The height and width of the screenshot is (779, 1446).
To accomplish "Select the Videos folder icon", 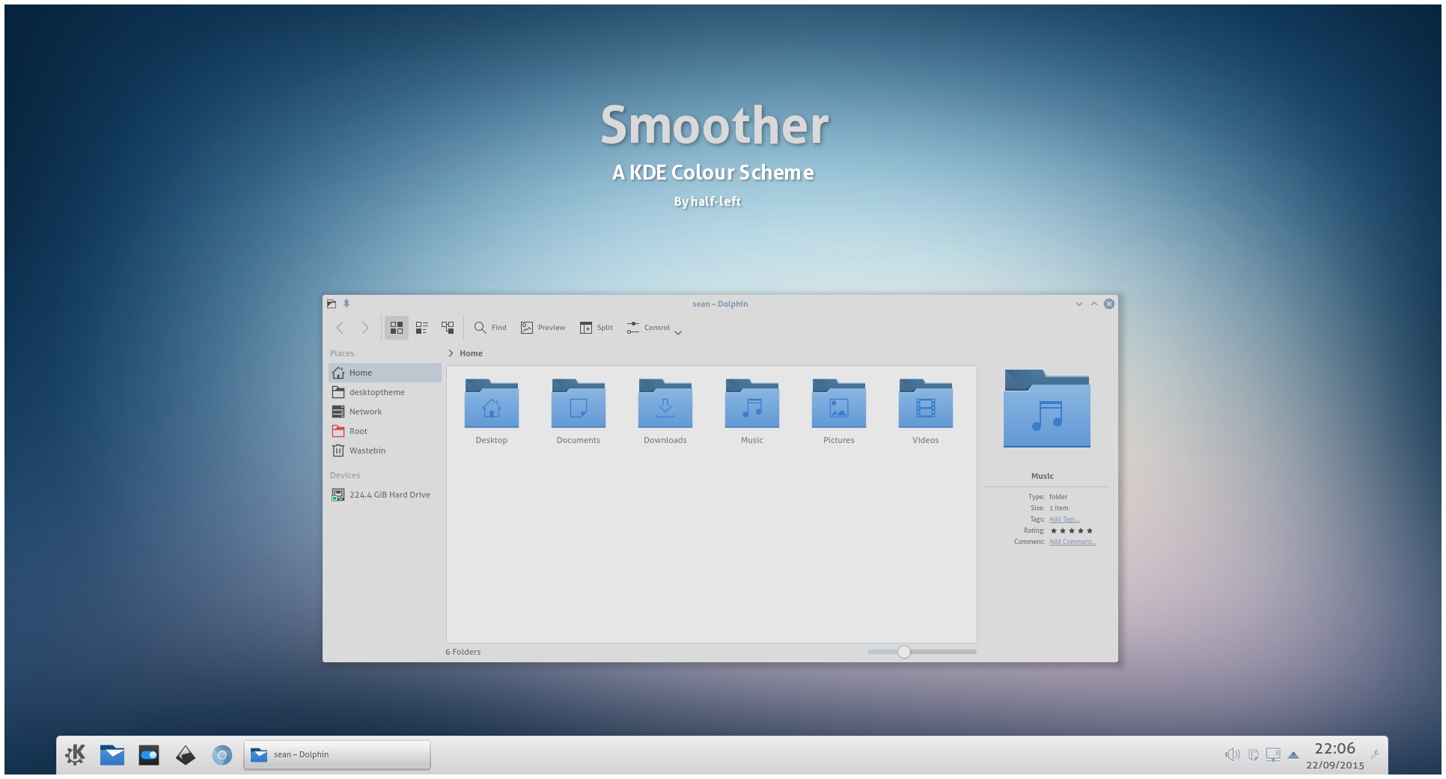I will [x=926, y=404].
